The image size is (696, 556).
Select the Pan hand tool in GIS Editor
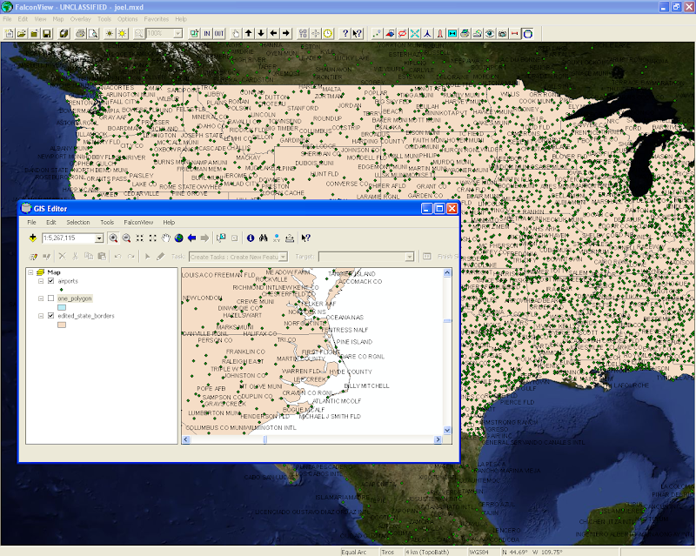point(165,238)
